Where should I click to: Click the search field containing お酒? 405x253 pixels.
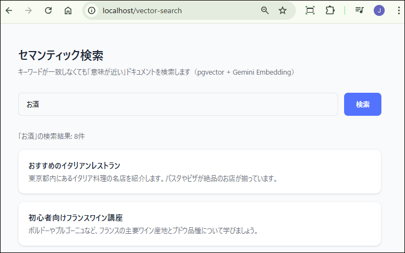[x=177, y=104]
